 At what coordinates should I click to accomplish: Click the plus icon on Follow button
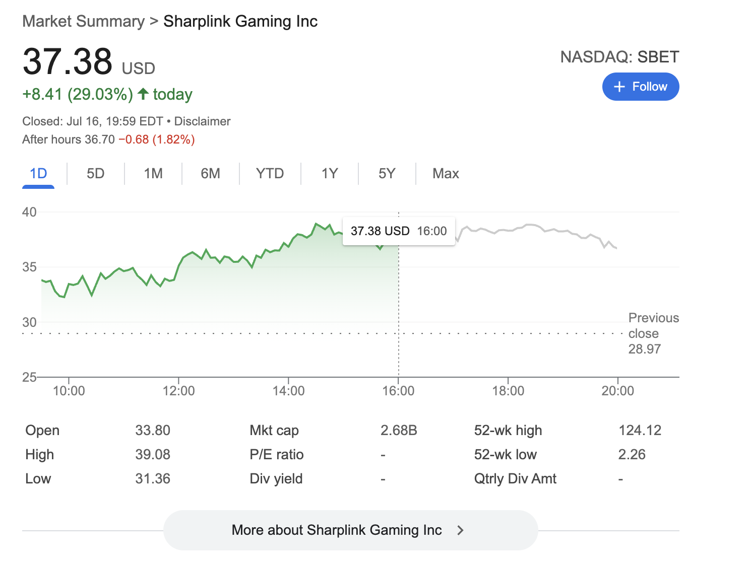click(x=619, y=87)
